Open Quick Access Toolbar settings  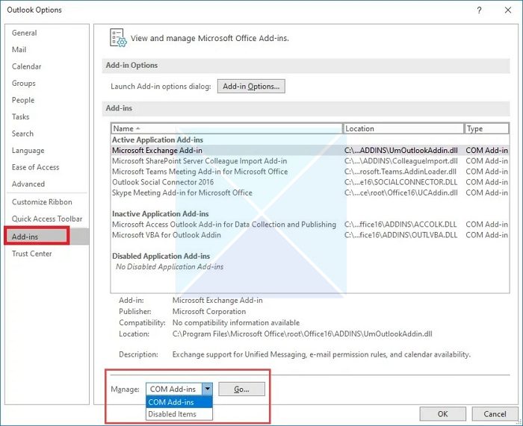(47, 219)
